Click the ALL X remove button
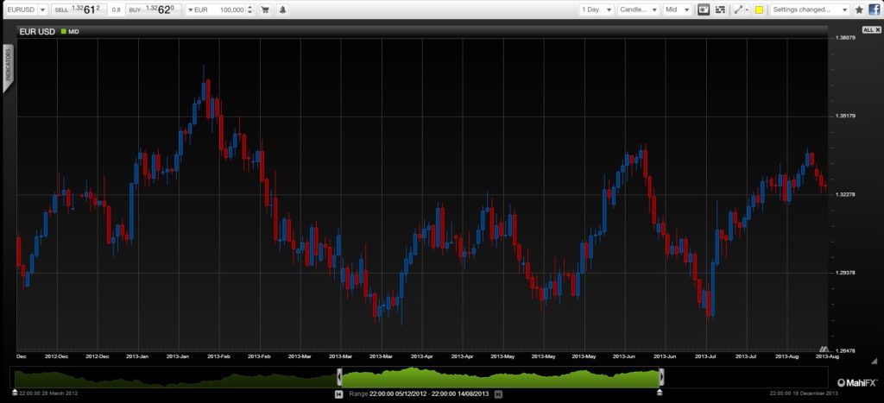Image resolution: width=884 pixels, height=403 pixels. (x=871, y=29)
